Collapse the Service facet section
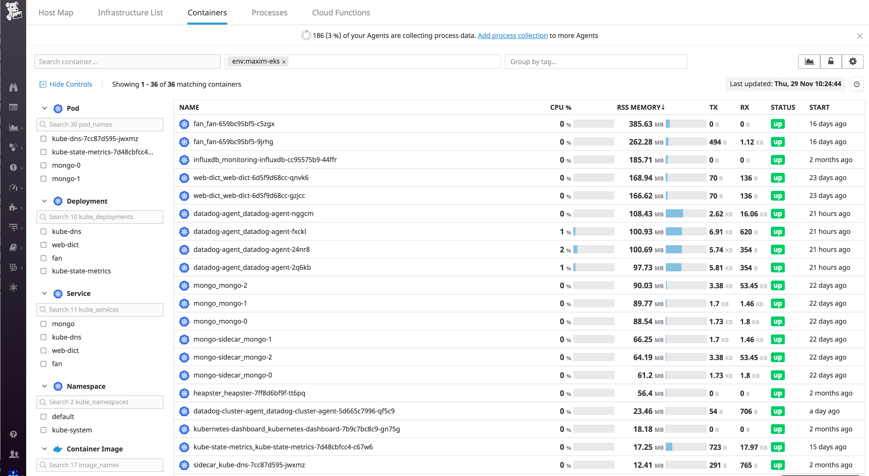The width and height of the screenshot is (869, 476). pyautogui.click(x=44, y=293)
